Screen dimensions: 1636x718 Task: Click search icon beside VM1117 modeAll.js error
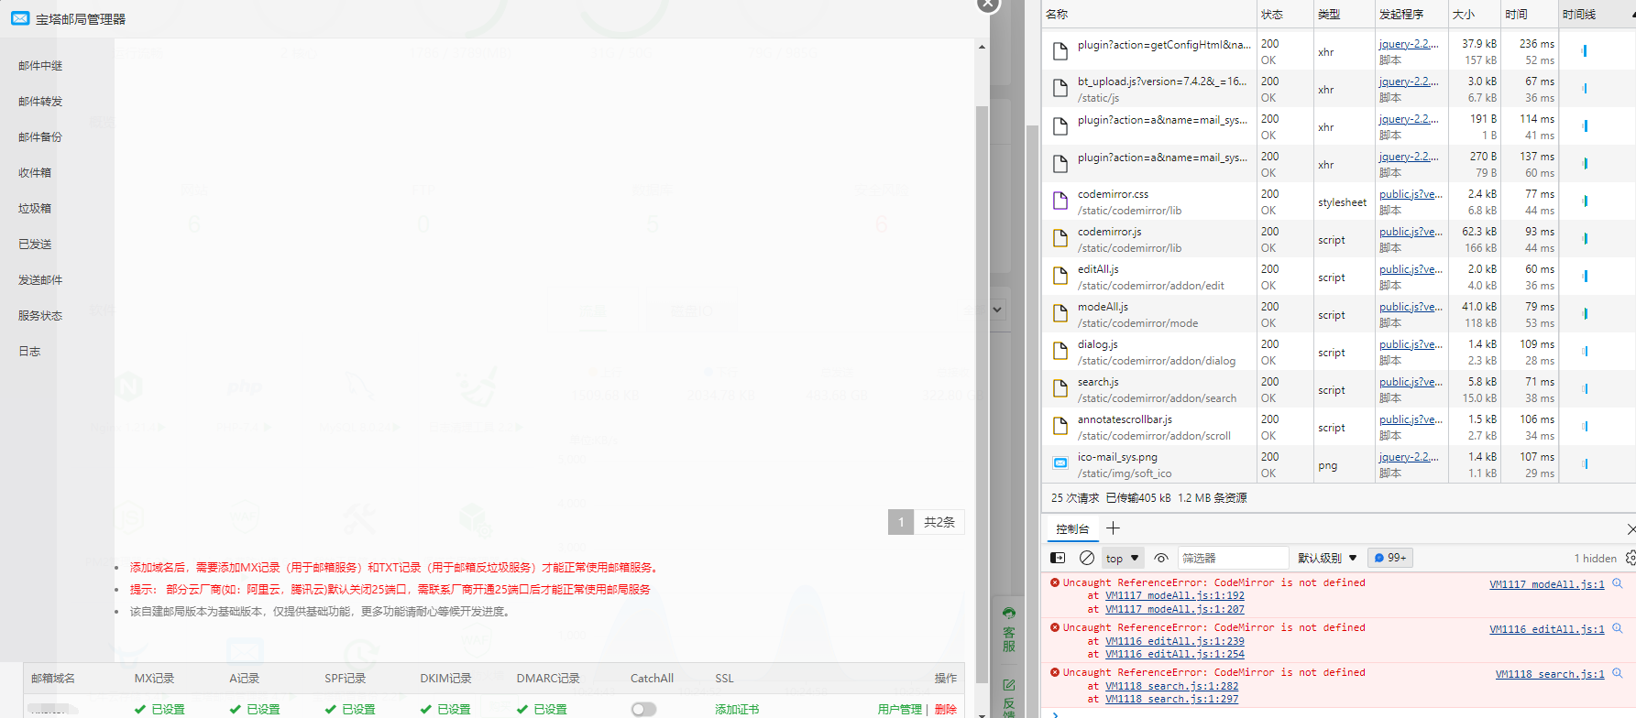point(1618,583)
